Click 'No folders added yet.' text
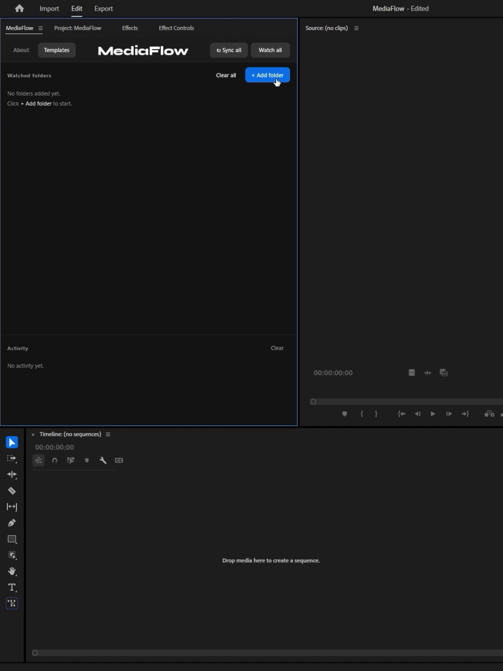The image size is (503, 671). point(34,94)
